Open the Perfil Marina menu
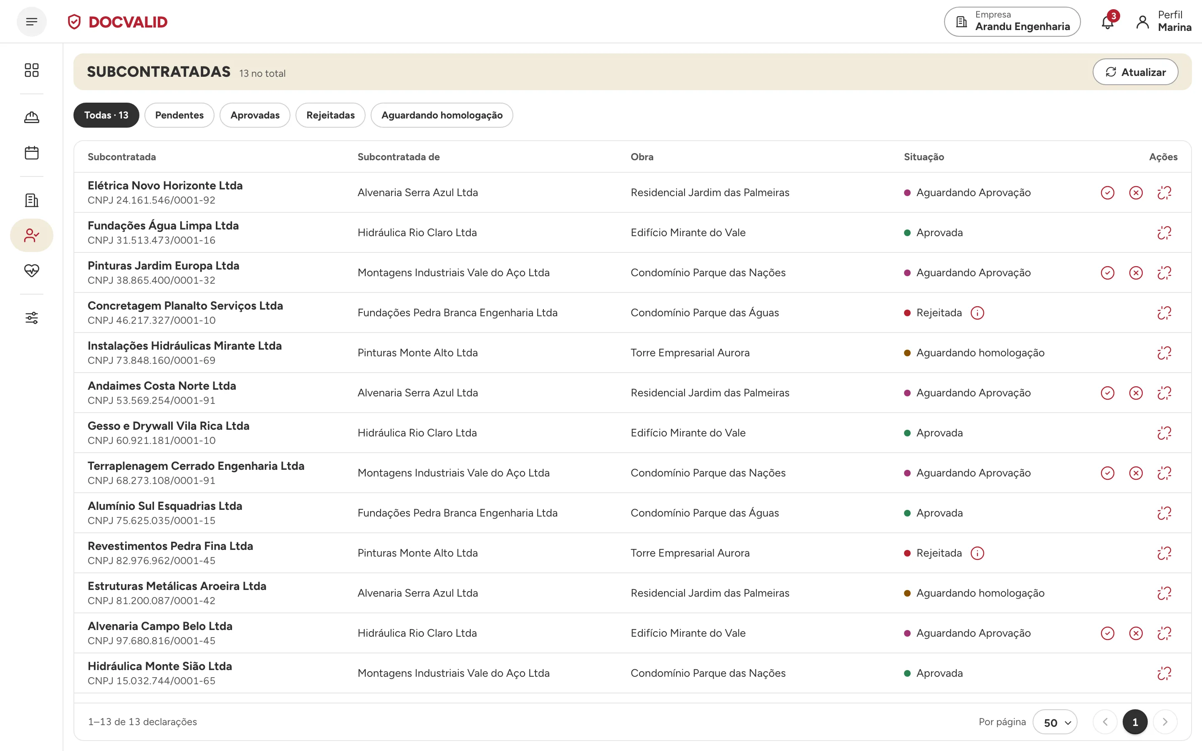The image size is (1202, 751). click(1164, 21)
